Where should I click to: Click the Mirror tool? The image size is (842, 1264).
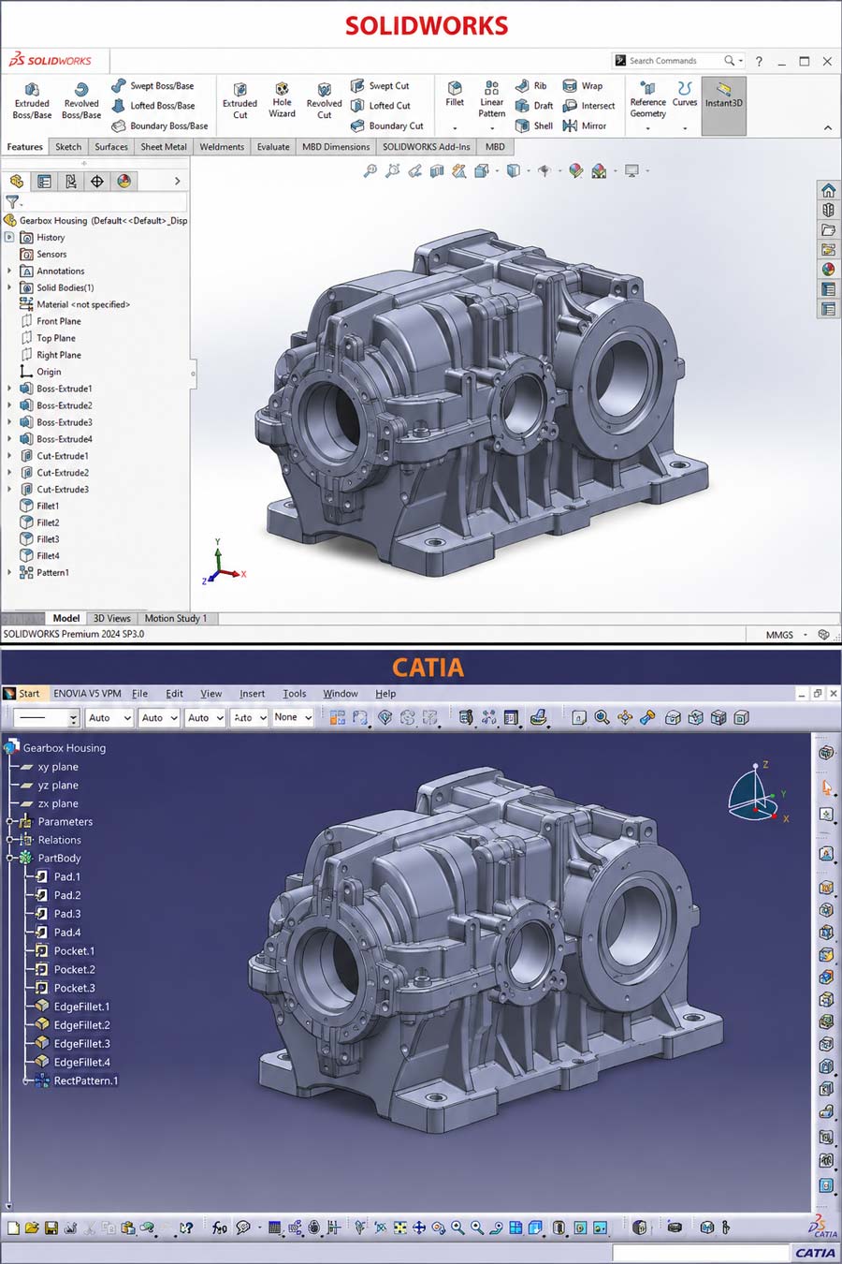click(585, 125)
